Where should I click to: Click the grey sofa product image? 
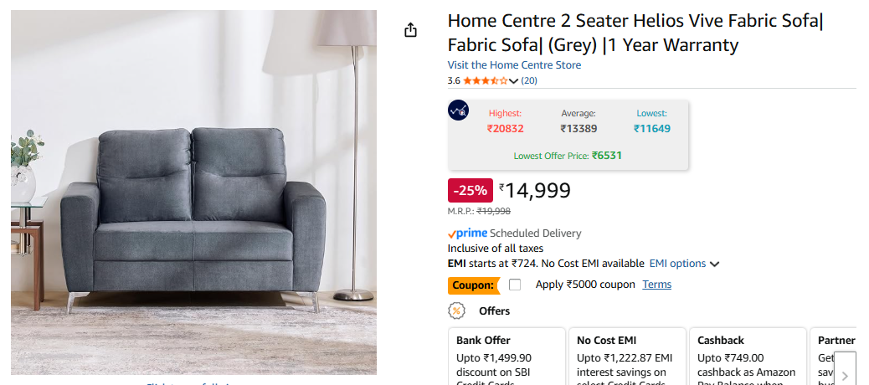click(193, 192)
